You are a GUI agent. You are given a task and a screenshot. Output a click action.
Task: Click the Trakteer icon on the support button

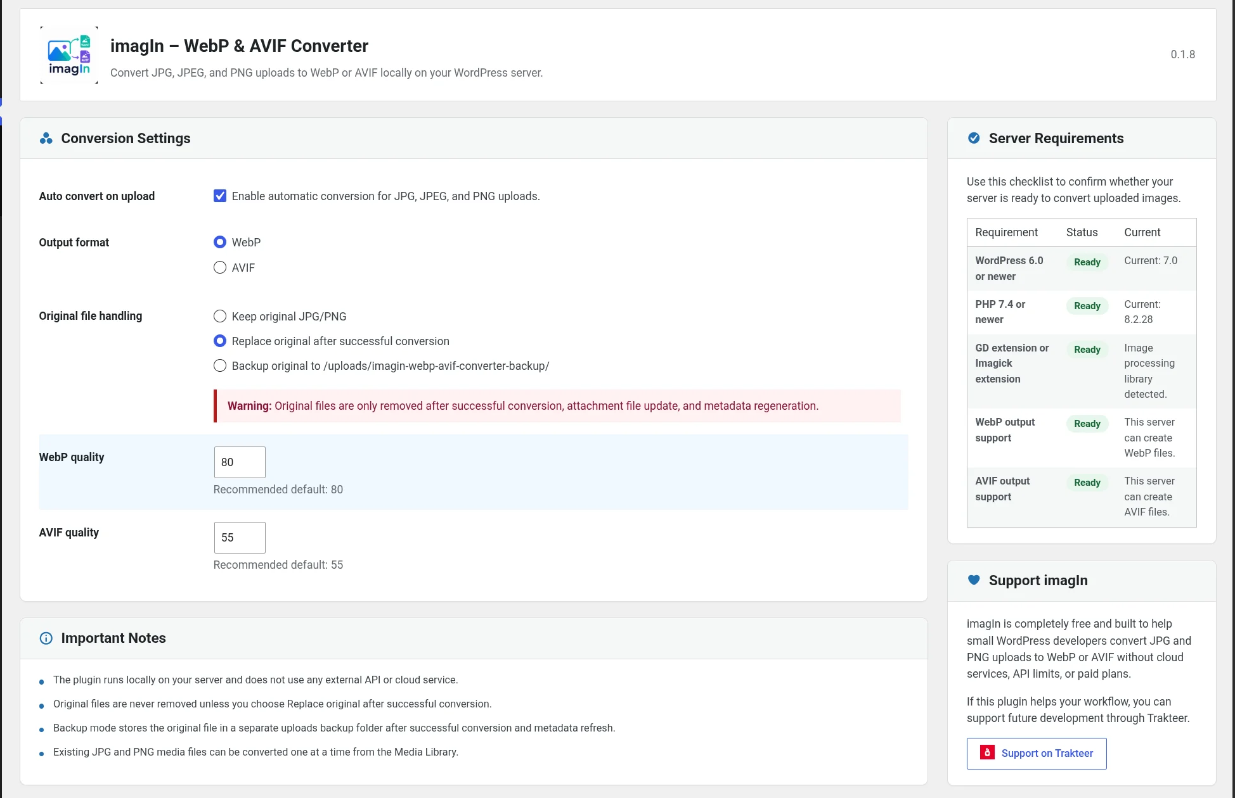987,752
